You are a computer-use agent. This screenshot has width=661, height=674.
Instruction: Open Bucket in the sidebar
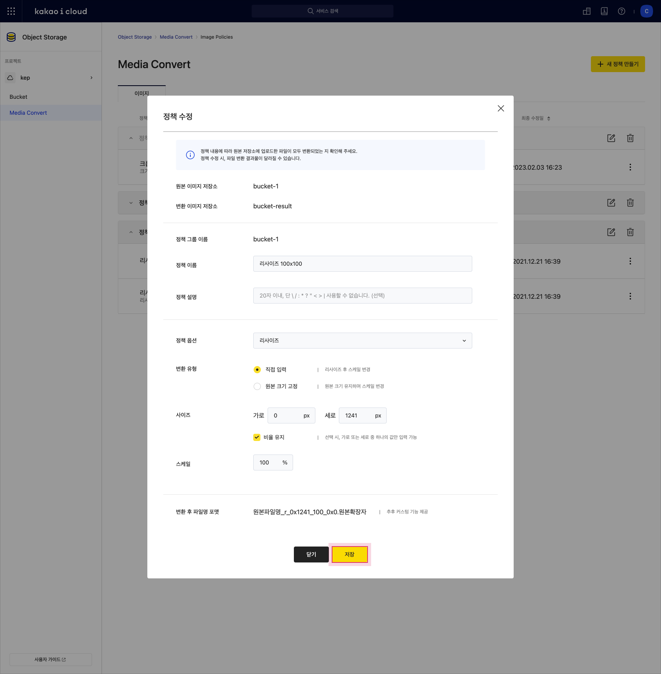point(51,97)
